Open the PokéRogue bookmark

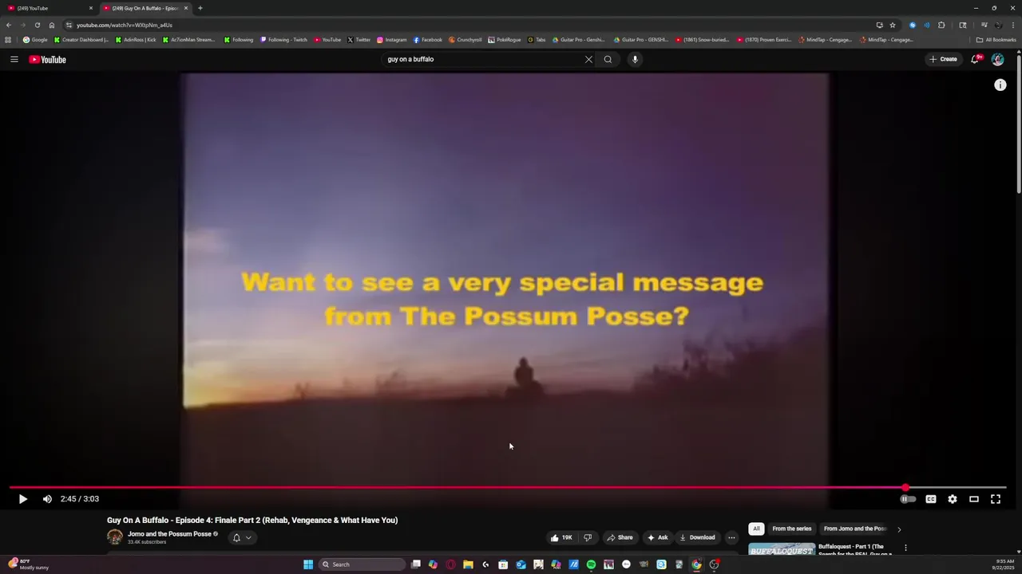point(503,39)
